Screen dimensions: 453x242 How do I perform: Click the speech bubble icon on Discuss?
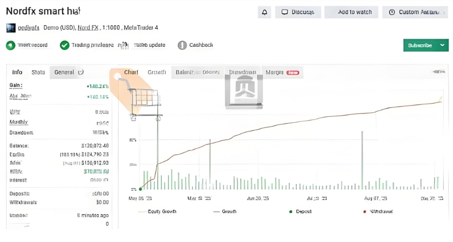click(x=284, y=12)
